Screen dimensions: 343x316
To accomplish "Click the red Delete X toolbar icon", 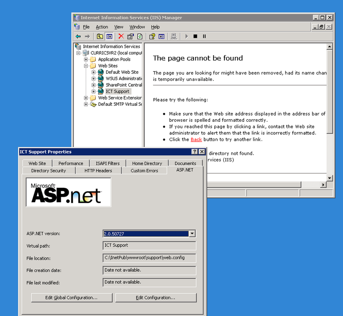I will (x=121, y=36).
